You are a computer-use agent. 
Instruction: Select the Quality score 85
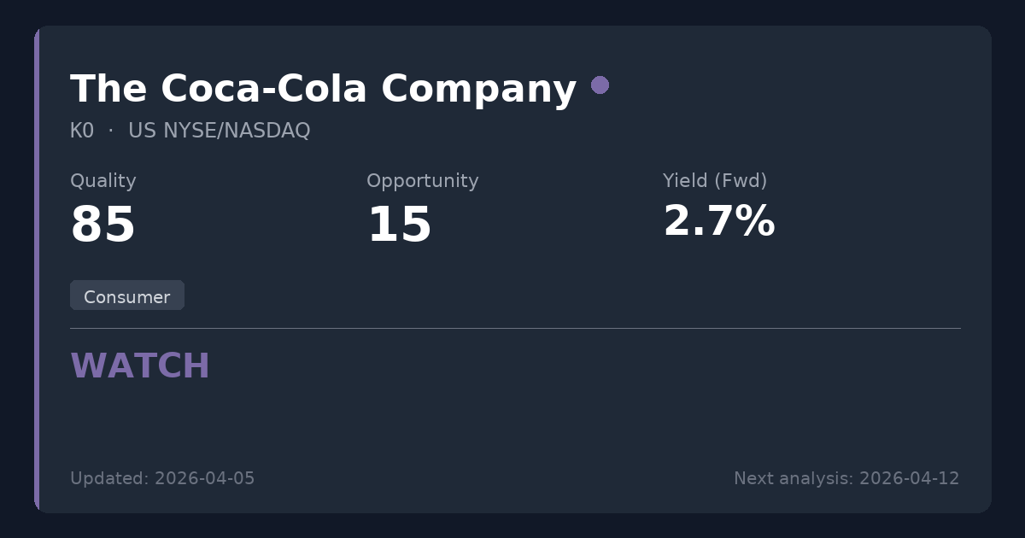click(x=102, y=225)
